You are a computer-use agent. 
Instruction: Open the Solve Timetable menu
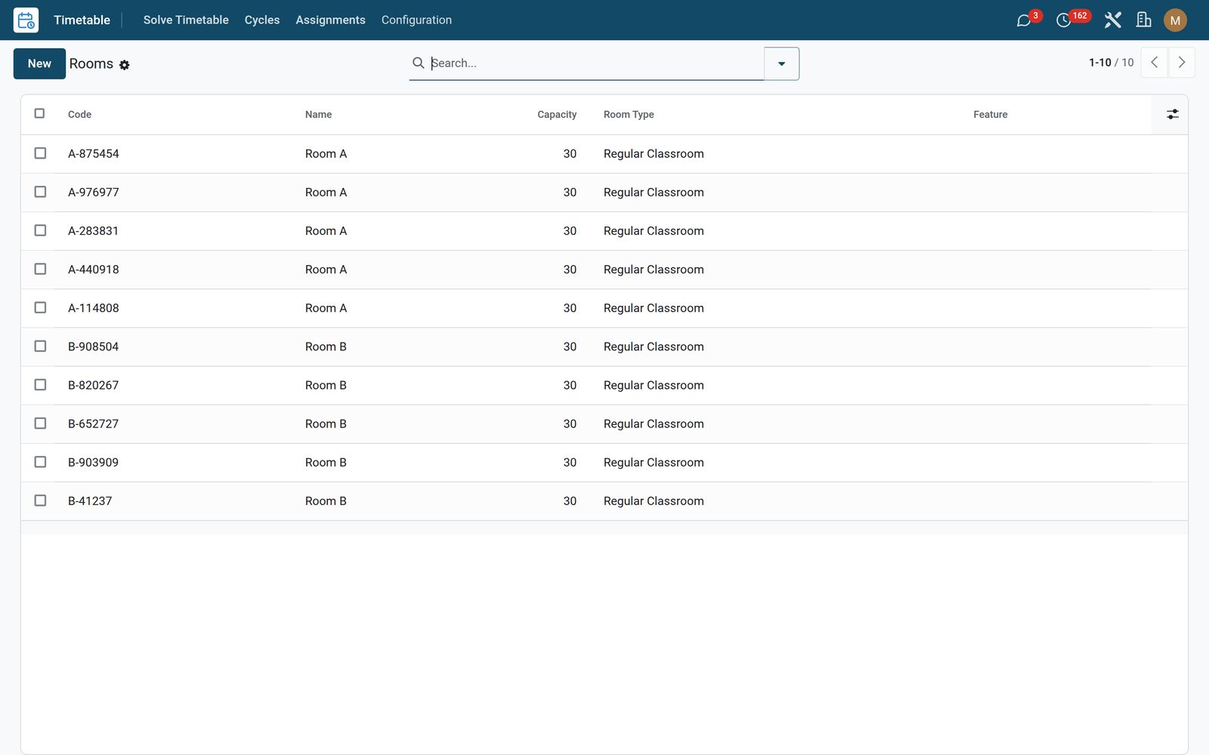pos(186,20)
